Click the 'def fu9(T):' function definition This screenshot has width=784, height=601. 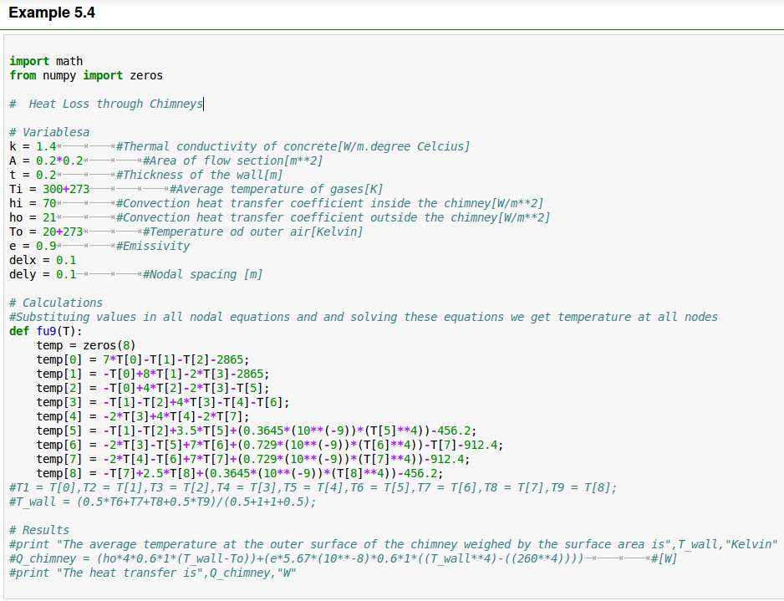tap(46, 331)
